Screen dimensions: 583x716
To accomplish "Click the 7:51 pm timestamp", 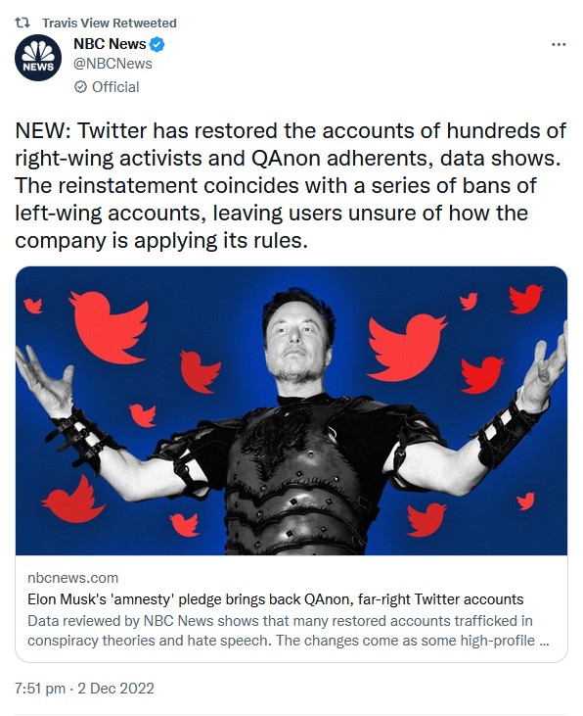I will [x=40, y=689].
